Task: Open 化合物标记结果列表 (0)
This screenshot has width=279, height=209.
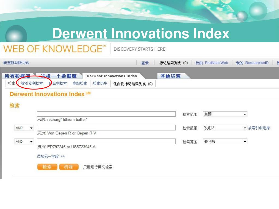Action: 133,84
